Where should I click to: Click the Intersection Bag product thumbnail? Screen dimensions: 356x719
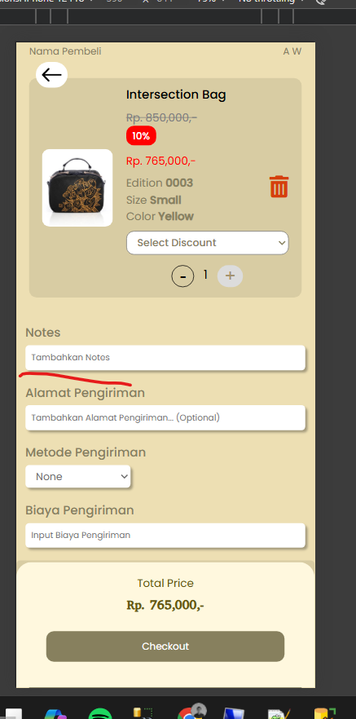77,187
